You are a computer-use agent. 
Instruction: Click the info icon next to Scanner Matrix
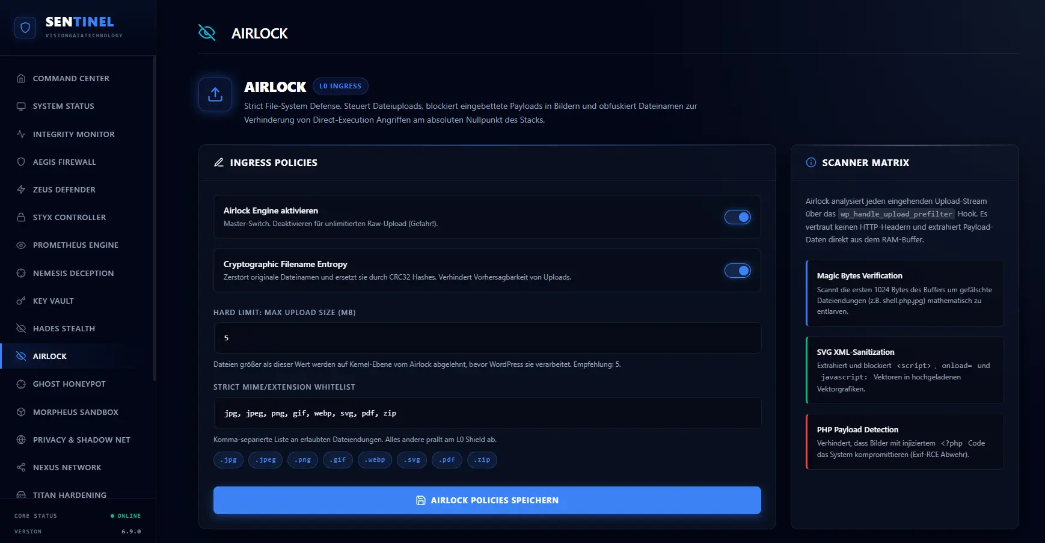click(811, 162)
